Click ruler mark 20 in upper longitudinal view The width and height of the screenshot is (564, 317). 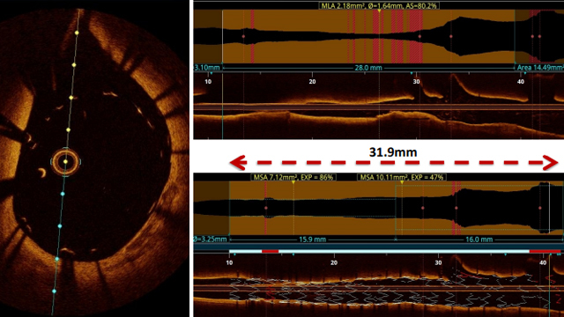(312, 82)
